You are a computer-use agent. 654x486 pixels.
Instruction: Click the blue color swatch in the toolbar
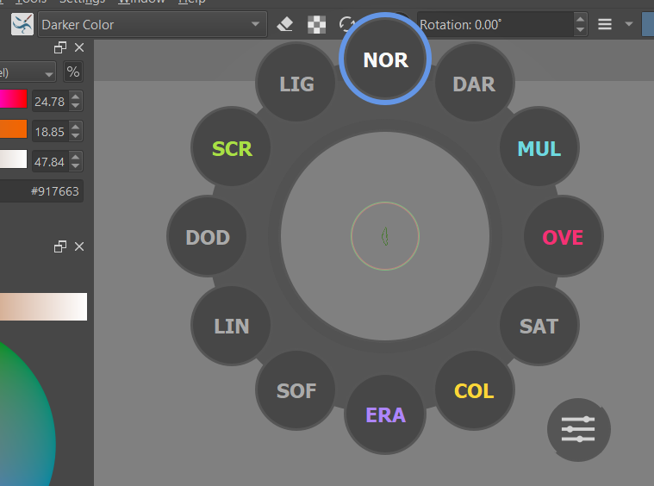tap(648, 25)
